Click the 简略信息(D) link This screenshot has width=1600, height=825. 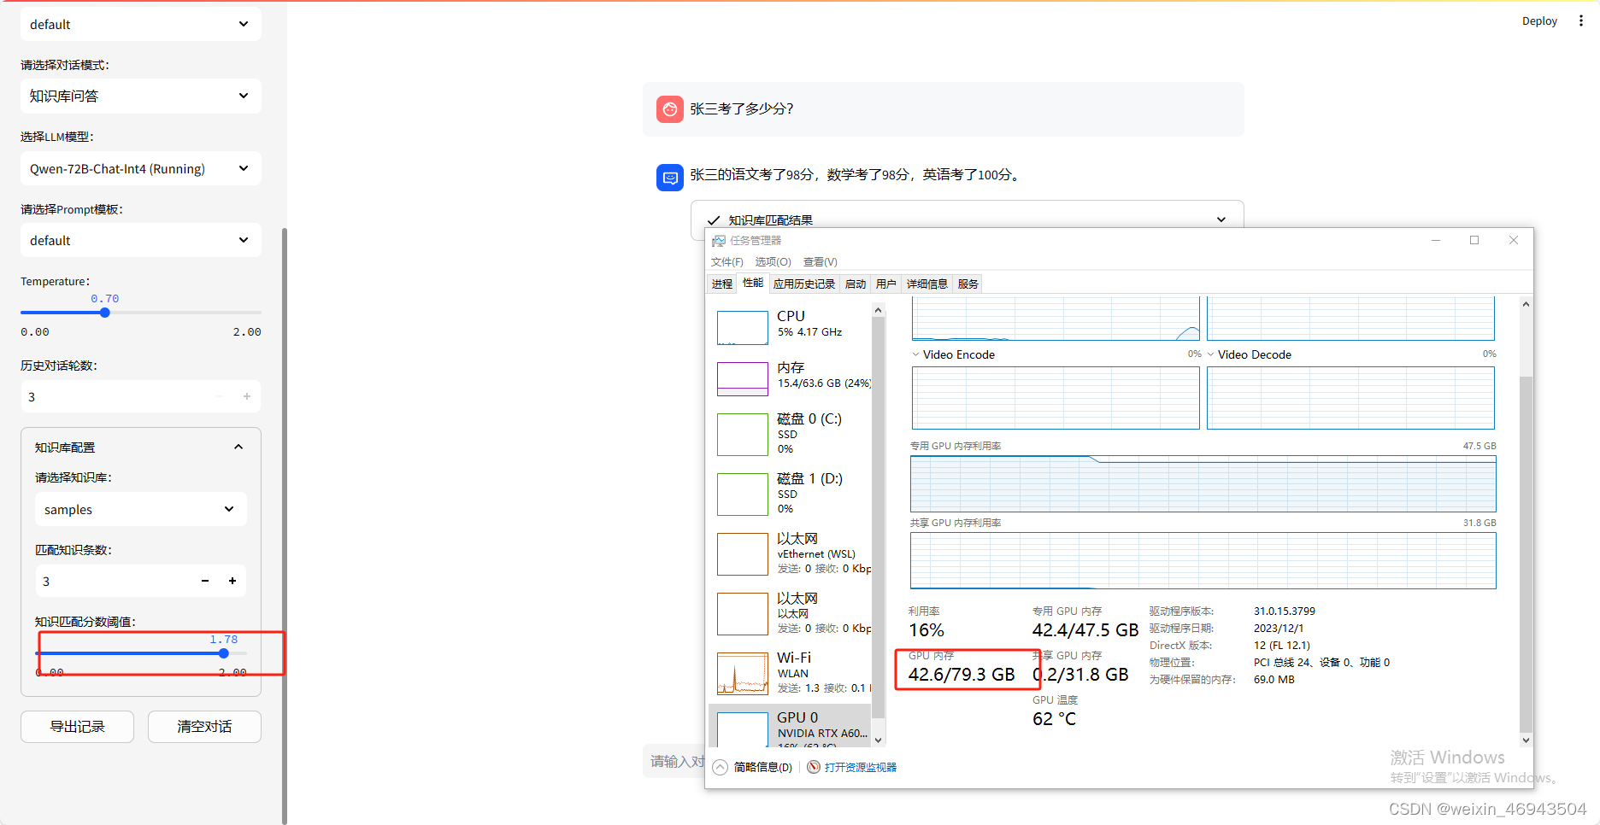click(763, 767)
